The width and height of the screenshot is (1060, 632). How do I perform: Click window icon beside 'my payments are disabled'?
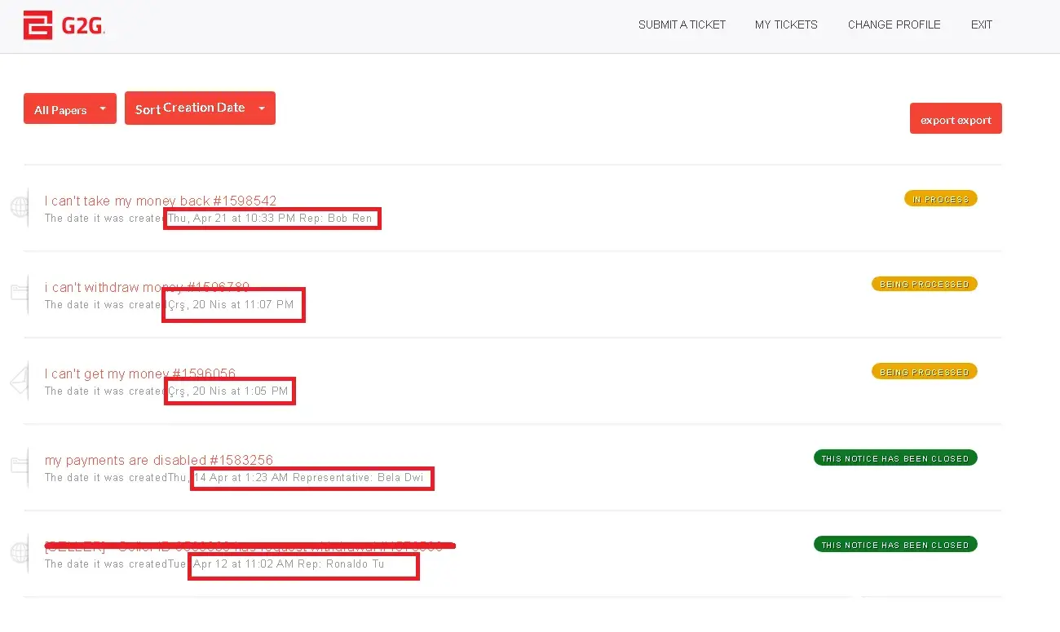click(19, 466)
